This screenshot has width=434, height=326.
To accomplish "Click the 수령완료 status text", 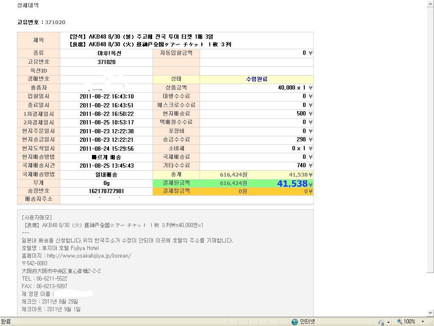I will point(256,79).
